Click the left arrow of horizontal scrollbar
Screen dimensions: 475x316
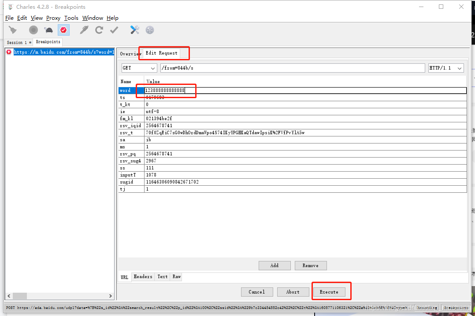coord(9,296)
